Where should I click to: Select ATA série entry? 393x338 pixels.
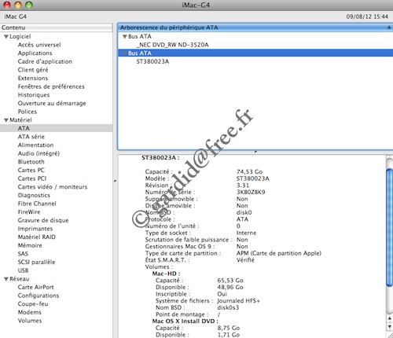pos(31,137)
